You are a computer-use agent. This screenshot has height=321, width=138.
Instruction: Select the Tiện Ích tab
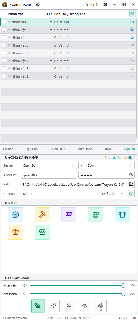tap(129, 149)
